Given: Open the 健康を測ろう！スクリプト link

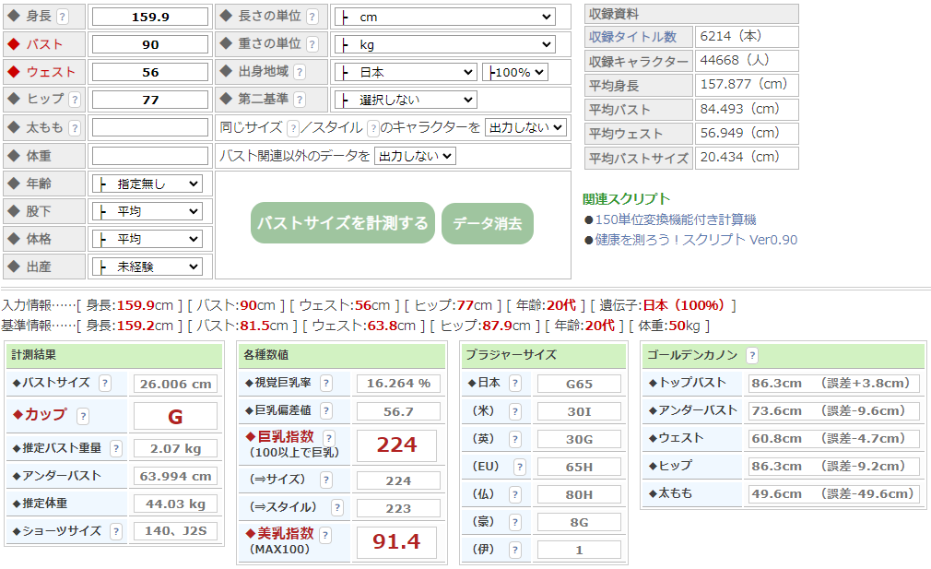Looking at the screenshot, I should [x=696, y=240].
